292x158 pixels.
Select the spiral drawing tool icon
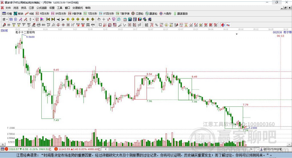pos(29,25)
